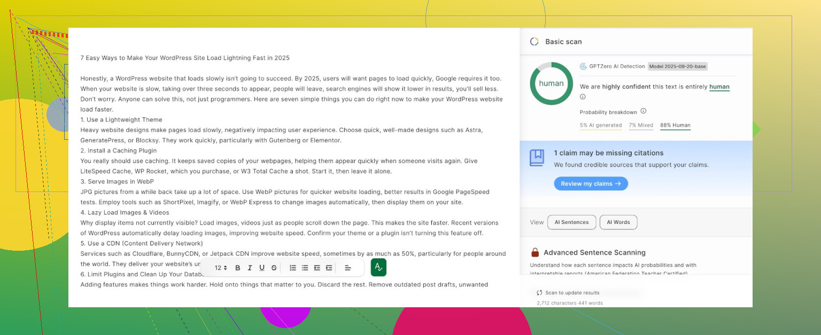
Task: Toggle bold formatting in the floating toolbar
Action: point(238,268)
